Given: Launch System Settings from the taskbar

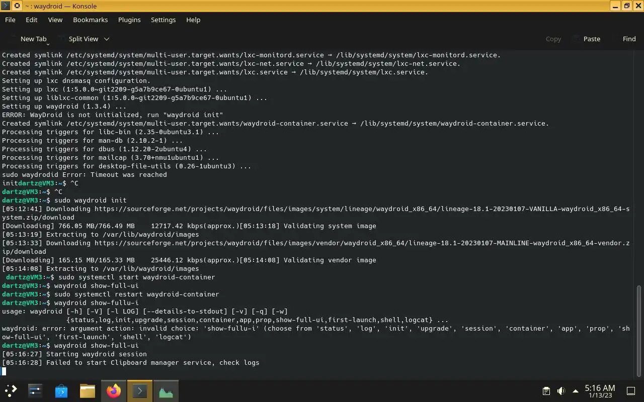Looking at the screenshot, I should [35, 390].
